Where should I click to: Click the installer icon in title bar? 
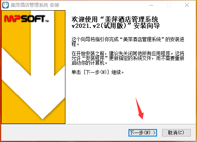[5, 5]
